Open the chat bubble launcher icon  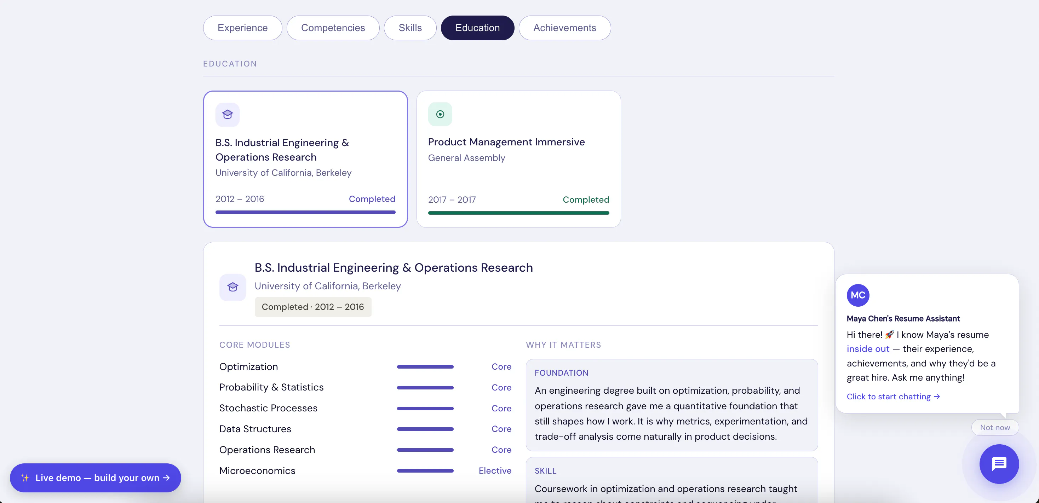pyautogui.click(x=999, y=464)
